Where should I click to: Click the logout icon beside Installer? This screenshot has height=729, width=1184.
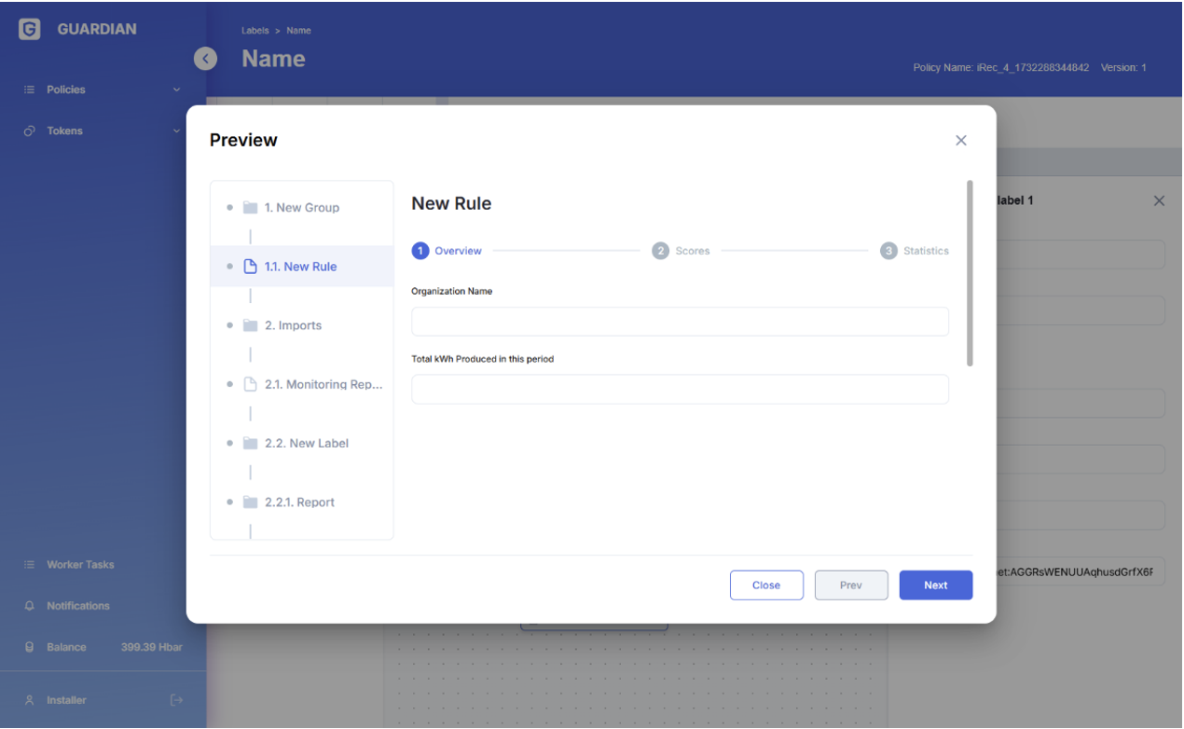pyautogui.click(x=177, y=700)
